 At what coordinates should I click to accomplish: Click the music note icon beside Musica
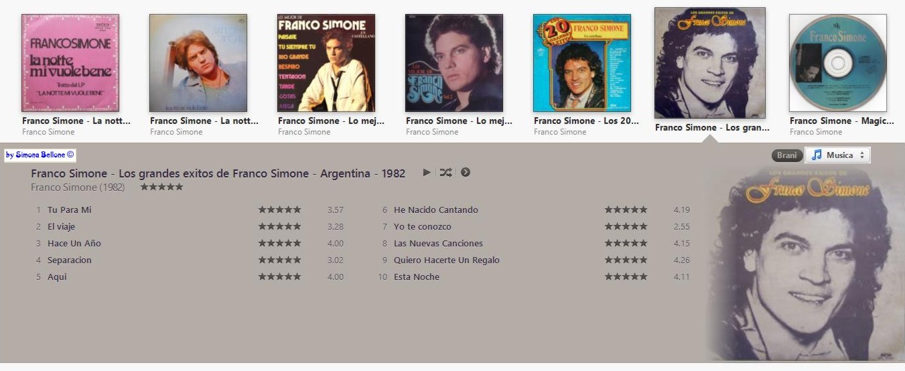point(816,155)
